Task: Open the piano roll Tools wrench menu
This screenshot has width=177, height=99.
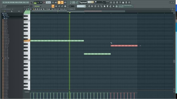Action: tap(27, 9)
